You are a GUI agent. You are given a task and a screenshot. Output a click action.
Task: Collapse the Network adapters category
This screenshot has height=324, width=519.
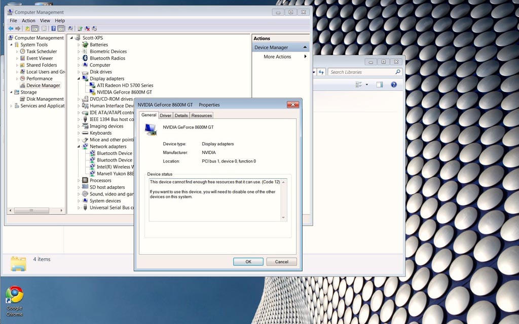tap(79, 146)
